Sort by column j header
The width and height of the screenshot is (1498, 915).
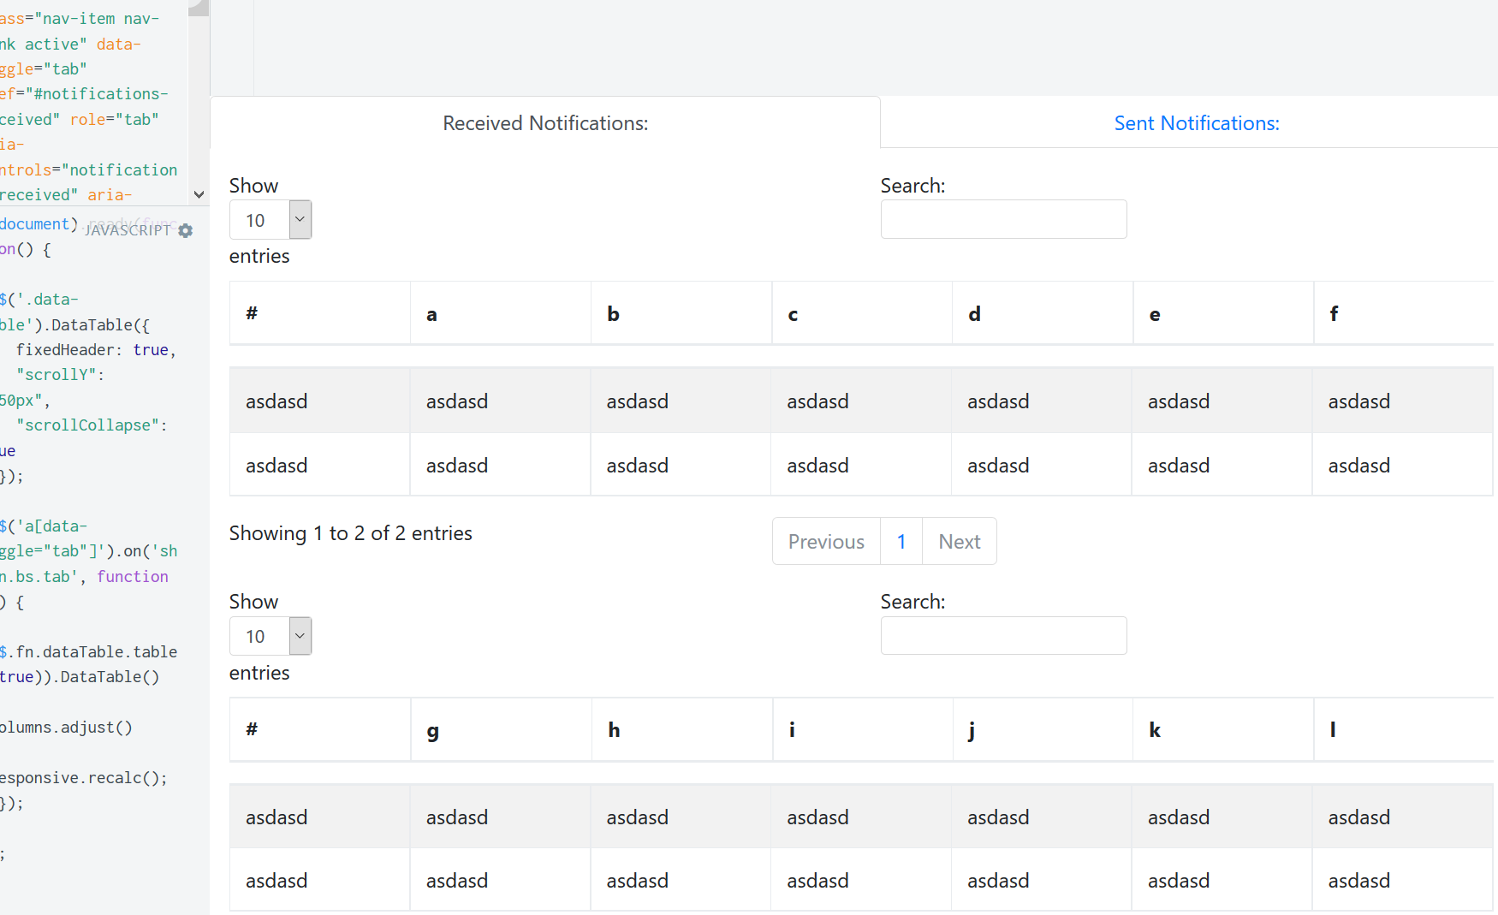(x=1042, y=730)
